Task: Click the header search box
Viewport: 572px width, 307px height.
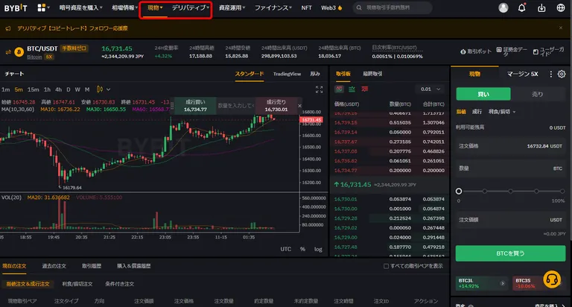Action: click(393, 7)
